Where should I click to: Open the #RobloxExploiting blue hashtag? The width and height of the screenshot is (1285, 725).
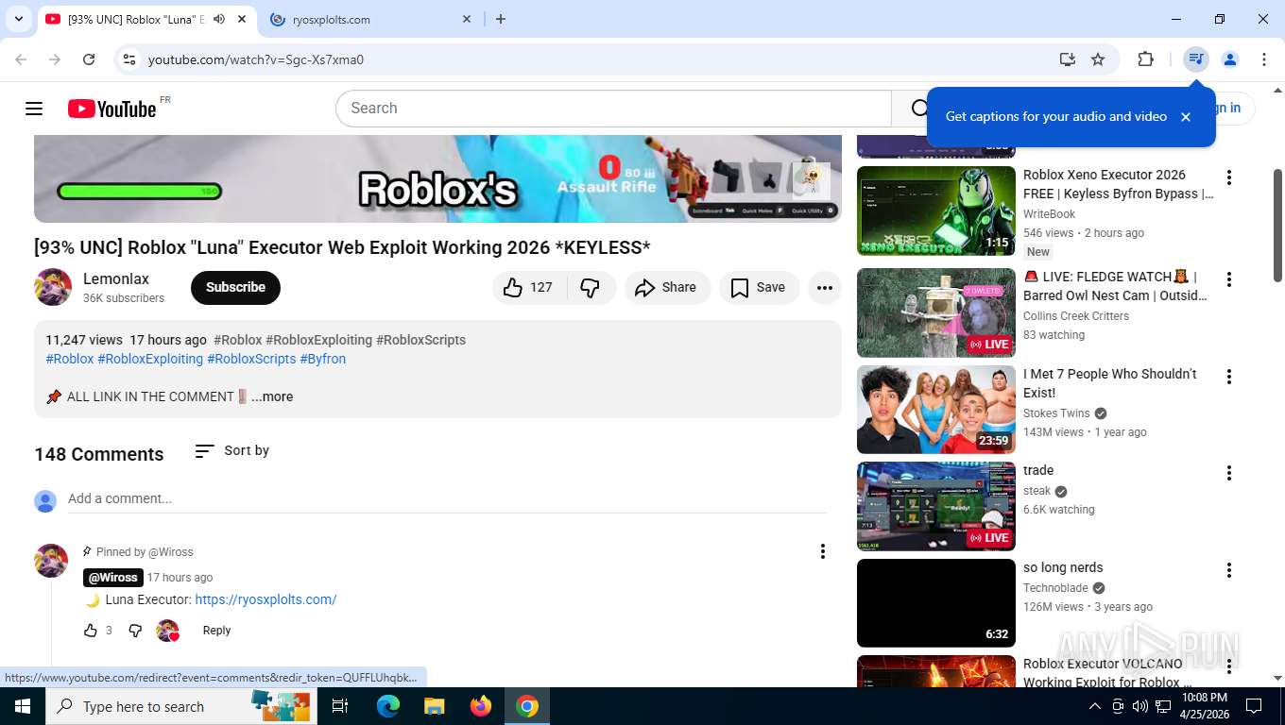(150, 359)
